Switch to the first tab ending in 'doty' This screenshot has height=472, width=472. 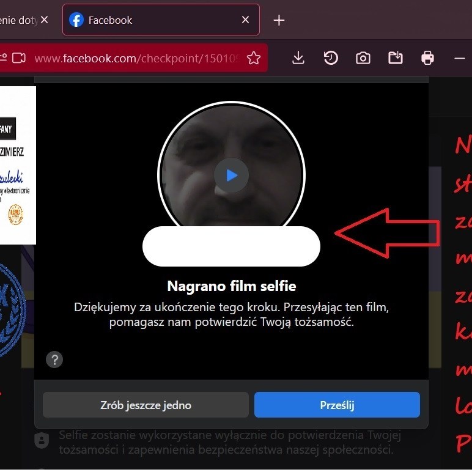18,20
